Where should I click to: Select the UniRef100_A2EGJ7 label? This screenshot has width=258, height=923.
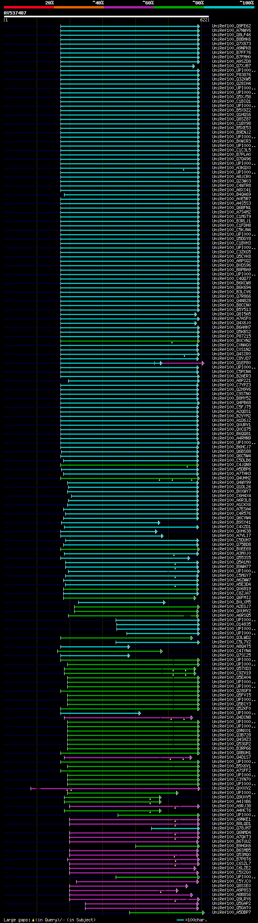[x=231, y=607]
